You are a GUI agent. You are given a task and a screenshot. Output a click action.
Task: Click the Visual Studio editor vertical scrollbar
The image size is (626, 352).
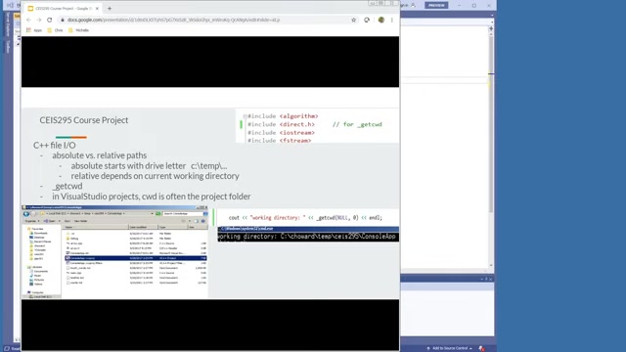click(491, 148)
